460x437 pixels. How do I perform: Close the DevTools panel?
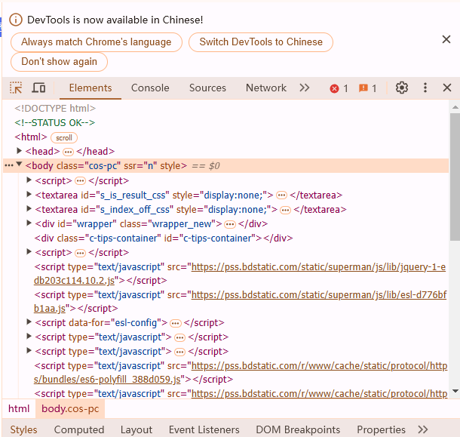(x=447, y=88)
